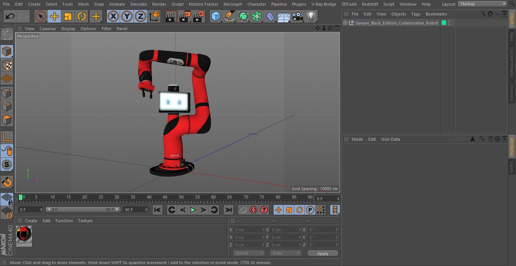Switch to Edges mode
Viewport: 516px width, 266px height.
point(7,106)
